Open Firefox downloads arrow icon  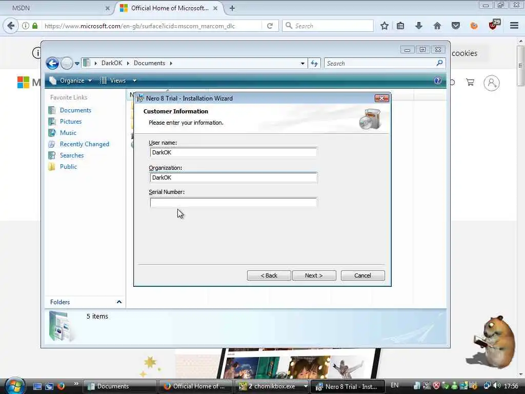[418, 26]
